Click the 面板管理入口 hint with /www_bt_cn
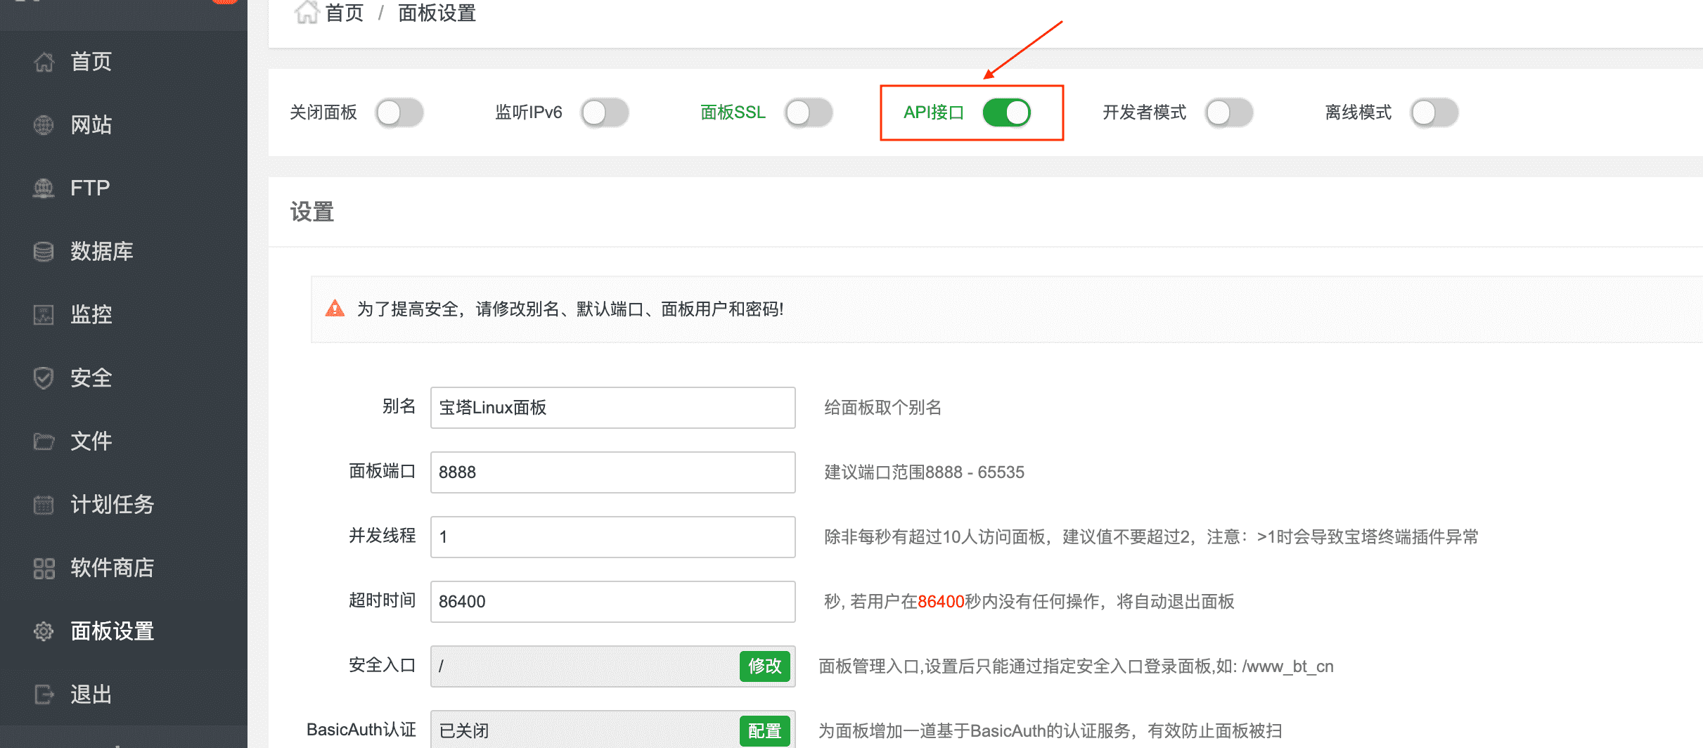 1076,666
